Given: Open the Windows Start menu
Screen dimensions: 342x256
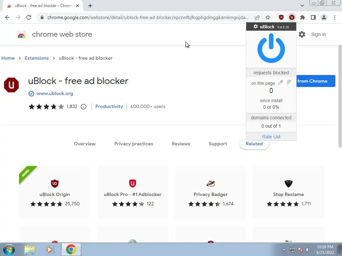Looking at the screenshot, I should [8, 249].
